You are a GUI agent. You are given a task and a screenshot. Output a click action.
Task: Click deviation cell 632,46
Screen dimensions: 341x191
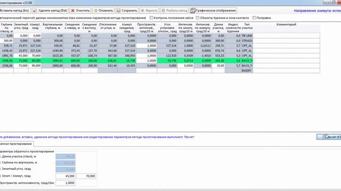[108, 66]
